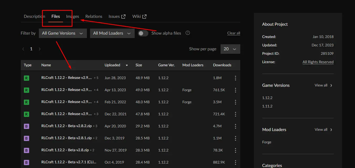Expand the All Mod Loaders filter

point(112,33)
